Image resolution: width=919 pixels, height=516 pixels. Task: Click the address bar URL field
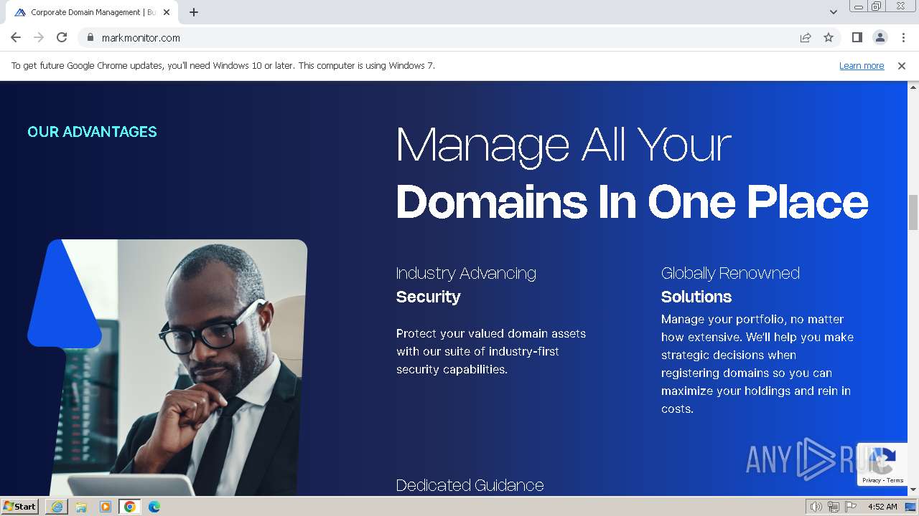click(445, 37)
